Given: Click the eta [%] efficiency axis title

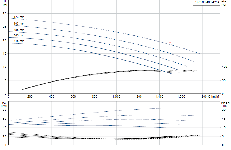Looking at the screenshot, I should [223, 3].
